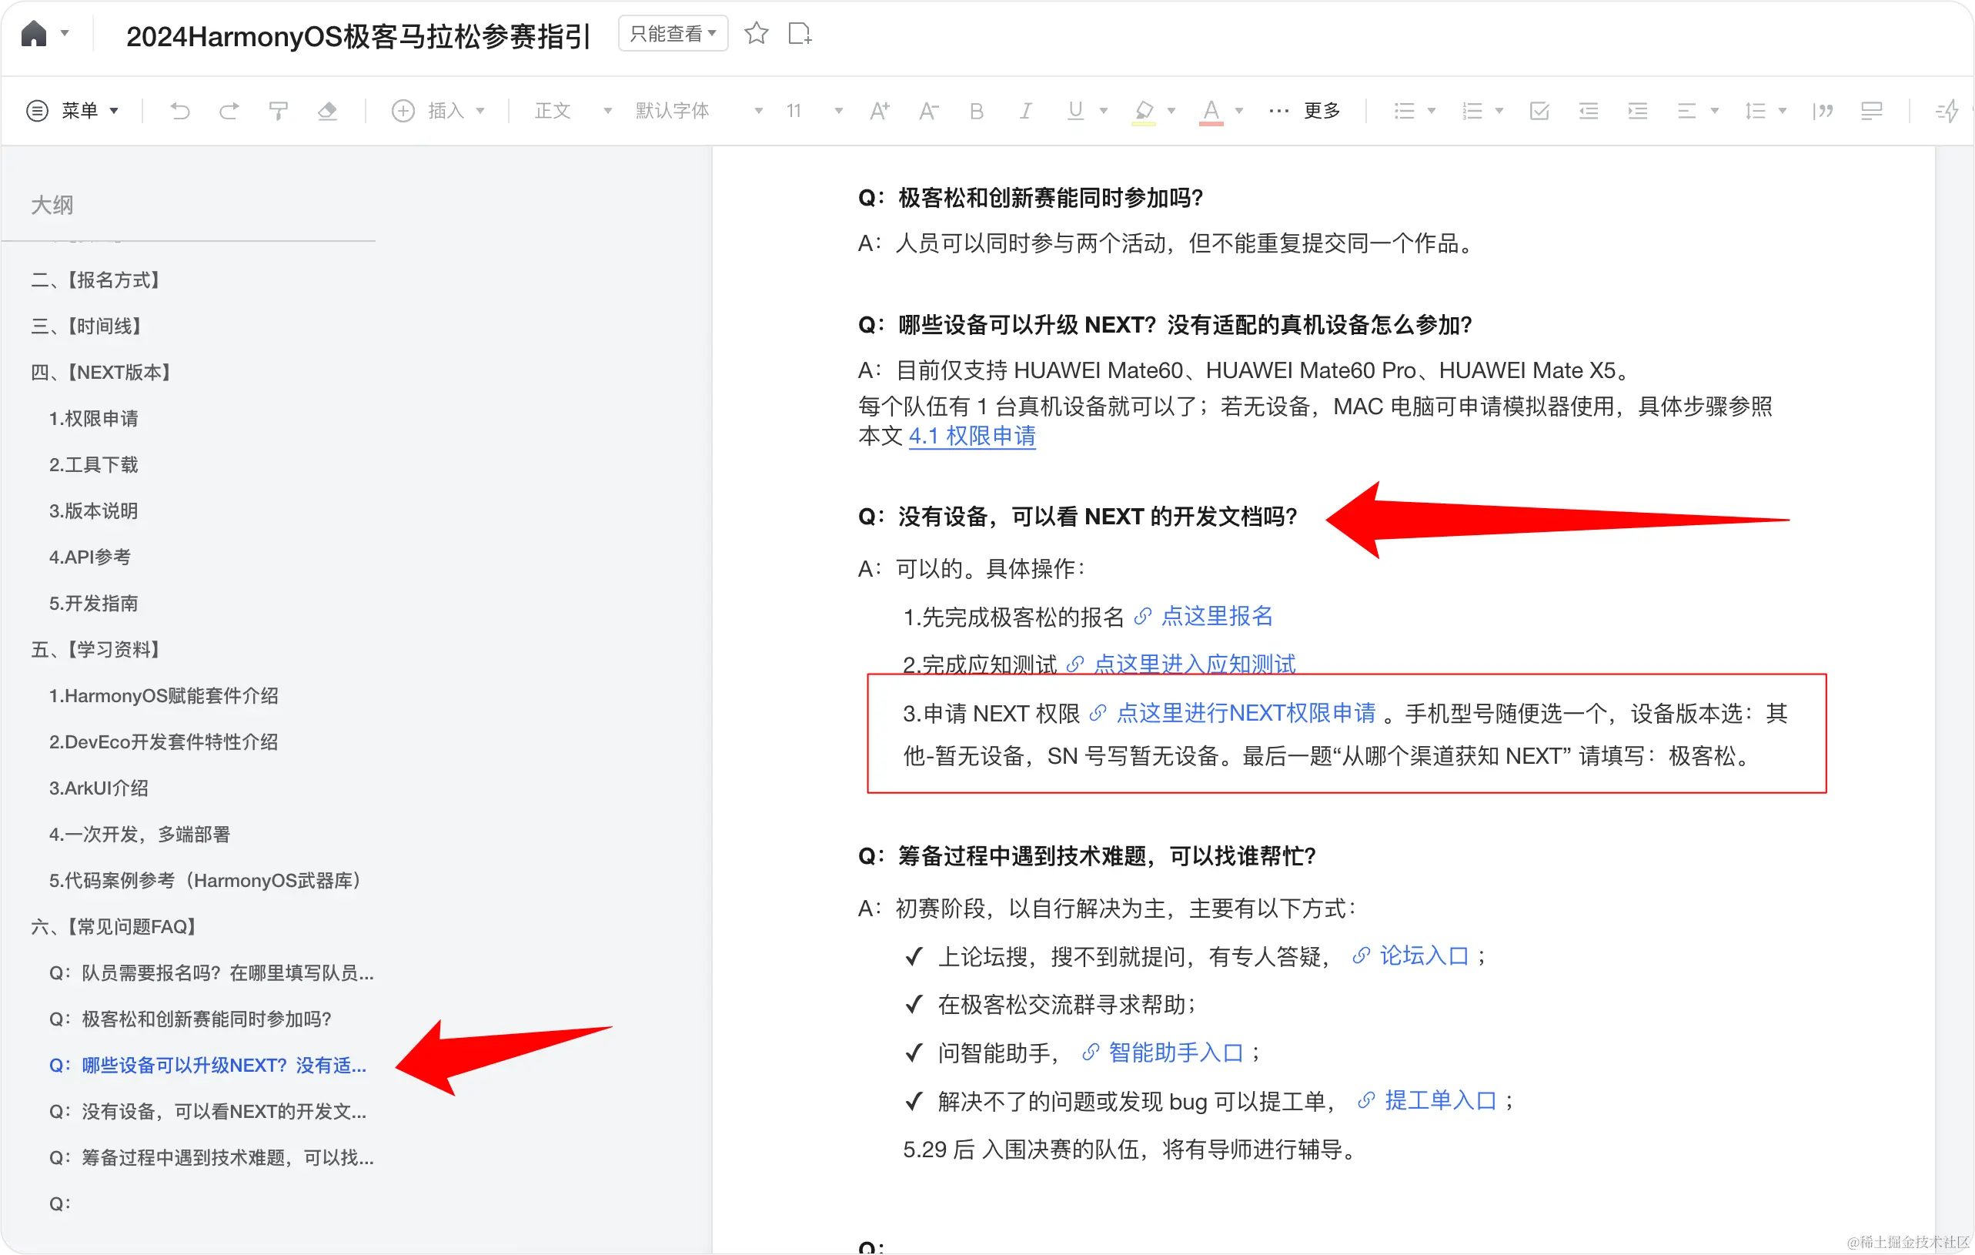This screenshot has width=1975, height=1255.
Task: Click the home icon in header
Action: click(x=34, y=34)
